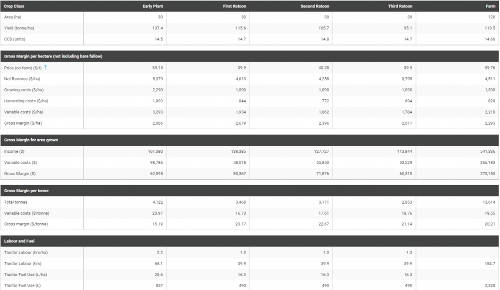Click the Labour and Fuel section header

pos(19,241)
